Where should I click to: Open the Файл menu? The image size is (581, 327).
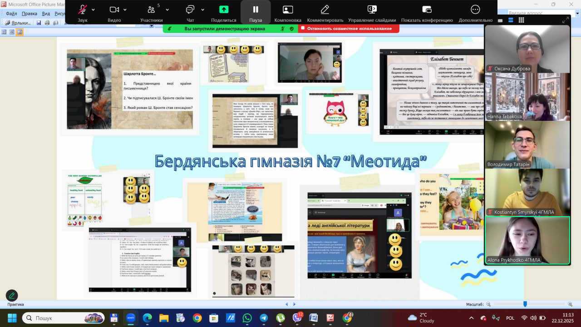[11, 14]
